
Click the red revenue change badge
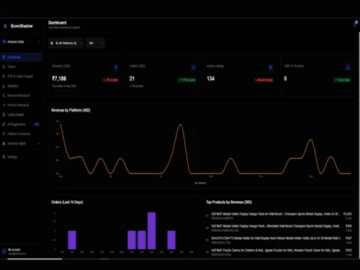pyautogui.click(x=110, y=80)
